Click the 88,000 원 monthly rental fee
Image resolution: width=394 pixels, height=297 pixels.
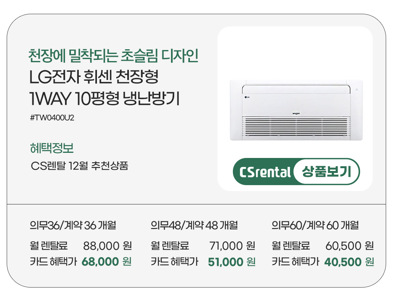[107, 246]
